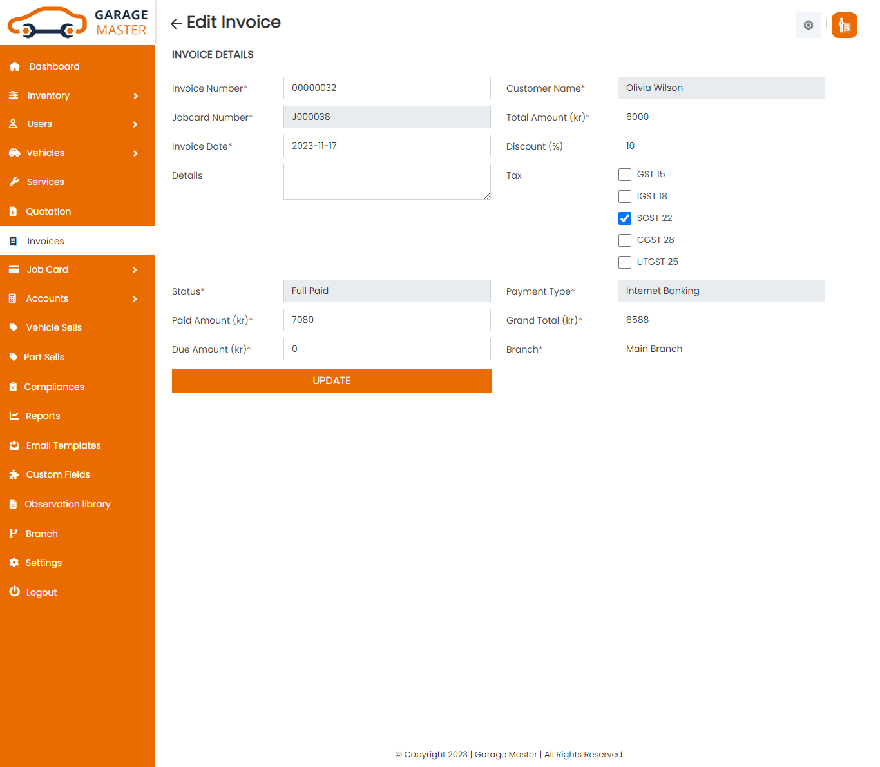
Task: Expand the Job Card submenu arrow
Action: click(135, 270)
